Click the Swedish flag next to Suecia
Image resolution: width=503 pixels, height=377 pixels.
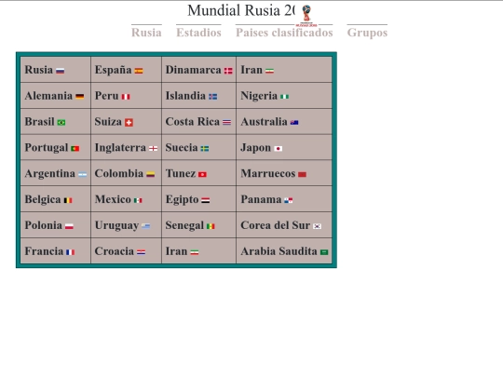(205, 148)
